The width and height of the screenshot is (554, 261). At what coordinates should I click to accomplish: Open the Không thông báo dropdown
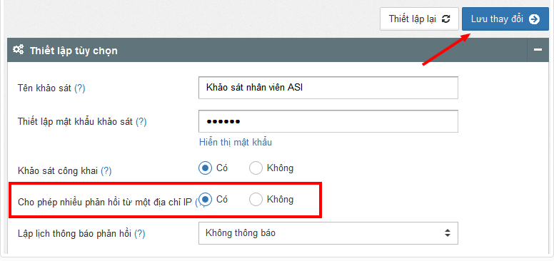tap(328, 232)
